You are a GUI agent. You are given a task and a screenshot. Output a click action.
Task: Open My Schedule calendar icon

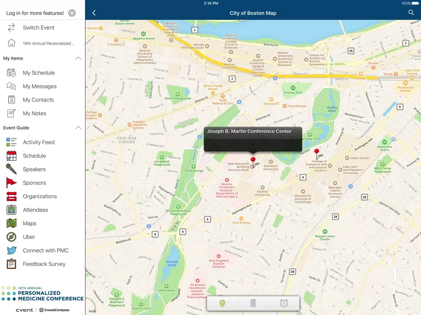(x=11, y=72)
